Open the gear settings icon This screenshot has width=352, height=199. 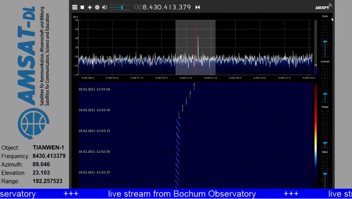(x=97, y=7)
